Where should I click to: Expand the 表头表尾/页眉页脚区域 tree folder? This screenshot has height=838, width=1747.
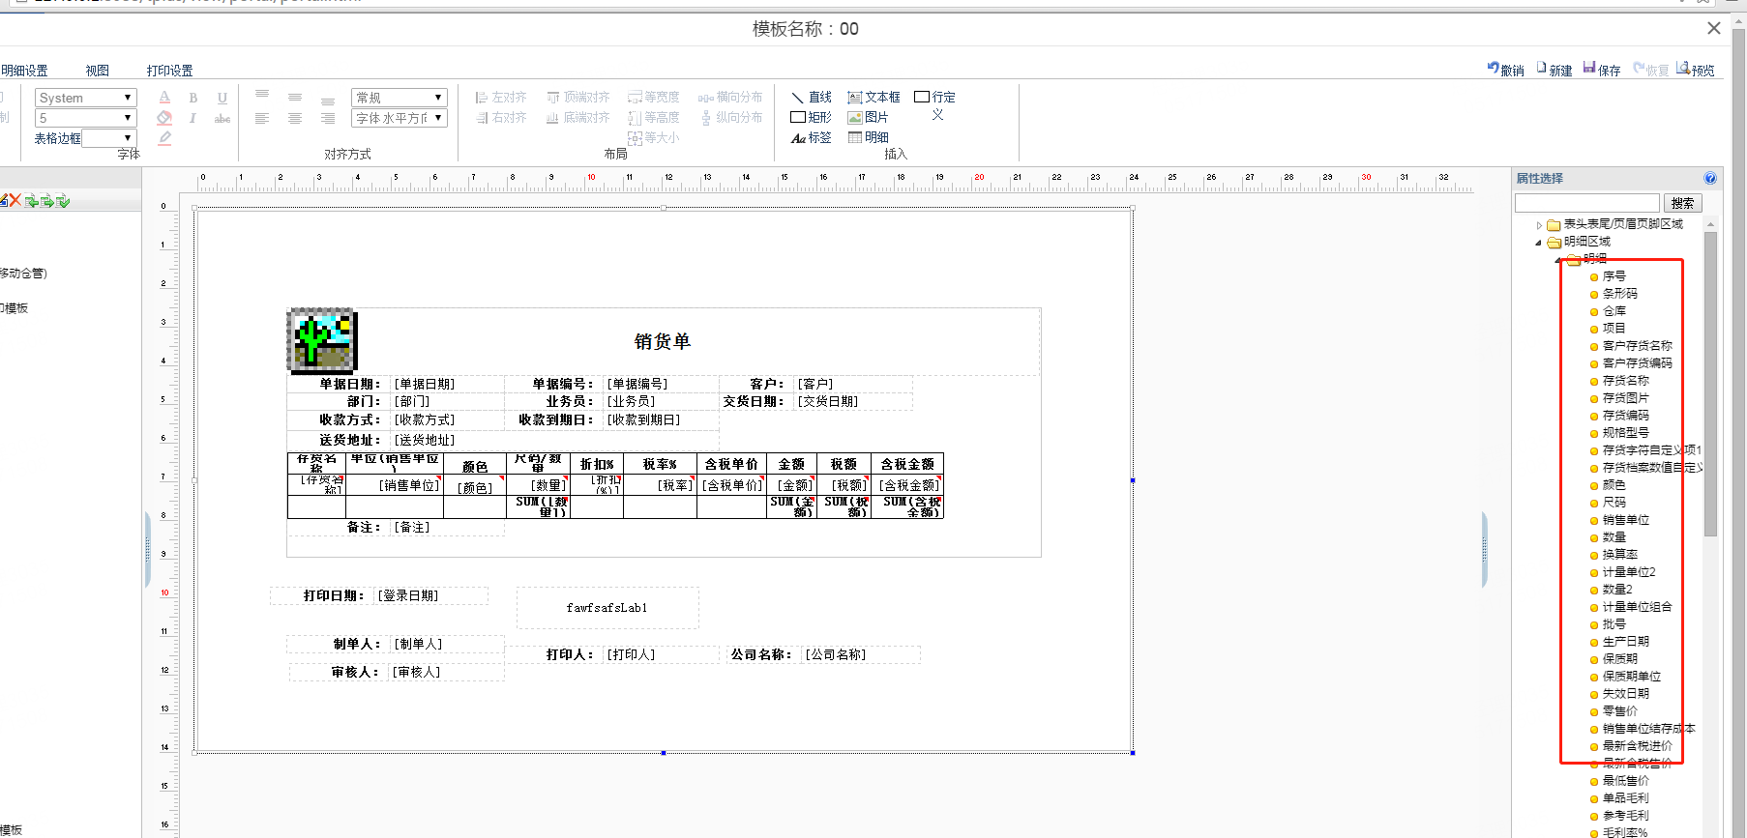[1539, 225]
